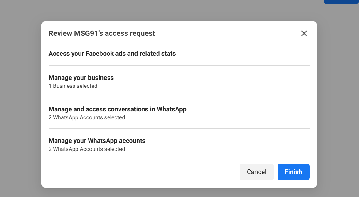359x197 pixels.
Task: Click the word "WhatsApp" in the conversations heading
Action: point(172,109)
